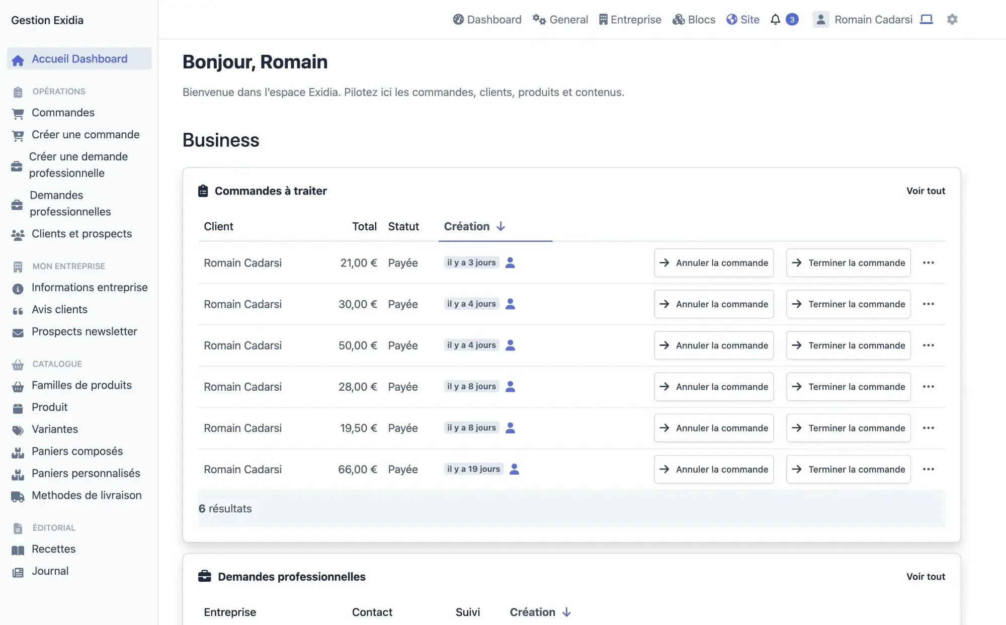Viewport: 1006px width, 625px height.
Task: Open the notifications bell icon
Action: click(775, 20)
